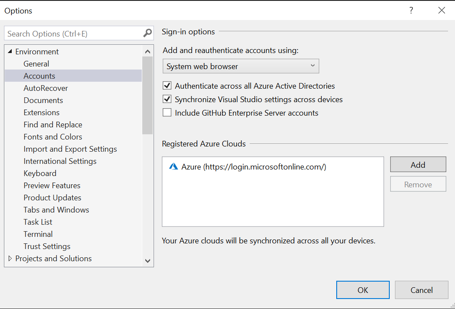
Task: Select Terminal under Environment
Action: [x=38, y=234]
